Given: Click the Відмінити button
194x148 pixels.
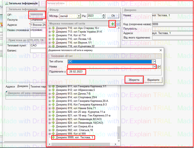Looking at the screenshot, I should [x=153, y=80].
